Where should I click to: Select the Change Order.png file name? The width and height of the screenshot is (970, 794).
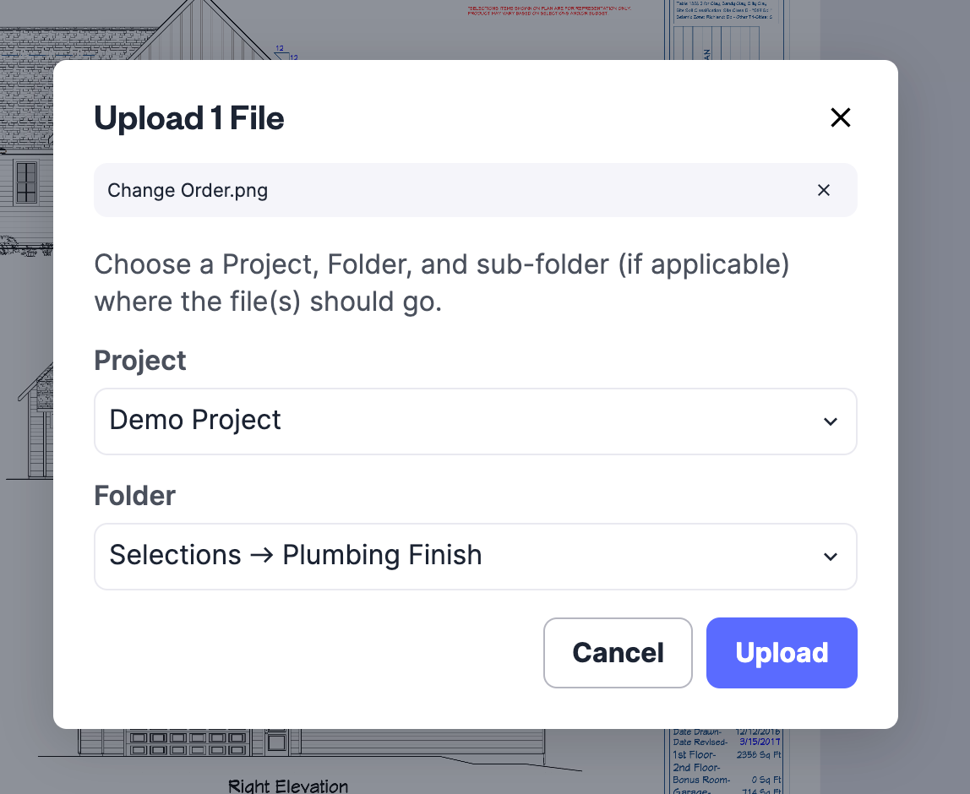click(188, 190)
